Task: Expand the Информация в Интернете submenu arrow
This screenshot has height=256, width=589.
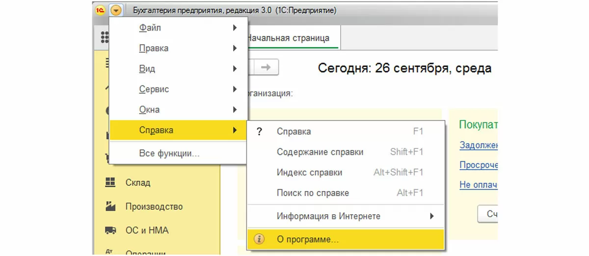Action: coord(432,216)
